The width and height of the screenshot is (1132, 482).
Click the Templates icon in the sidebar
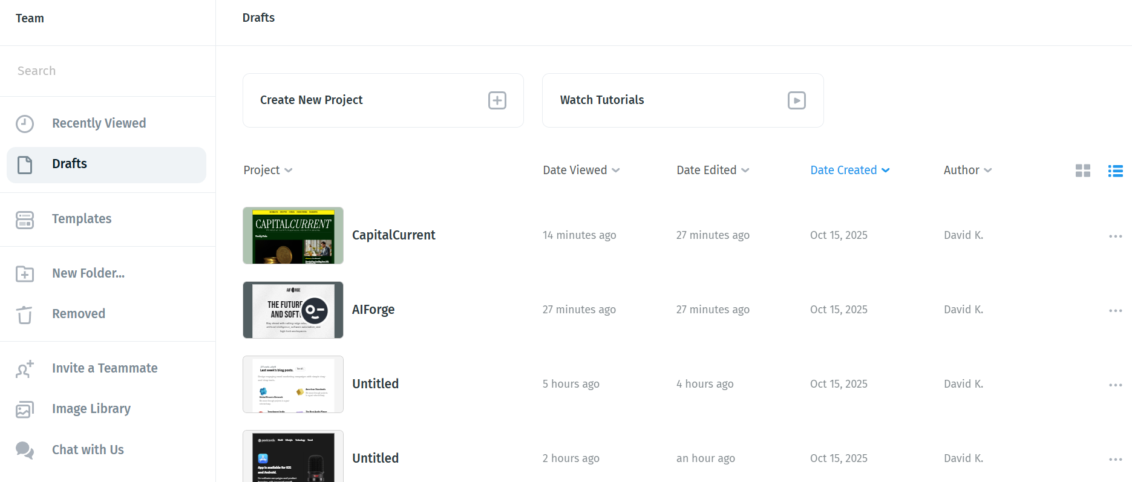point(25,220)
